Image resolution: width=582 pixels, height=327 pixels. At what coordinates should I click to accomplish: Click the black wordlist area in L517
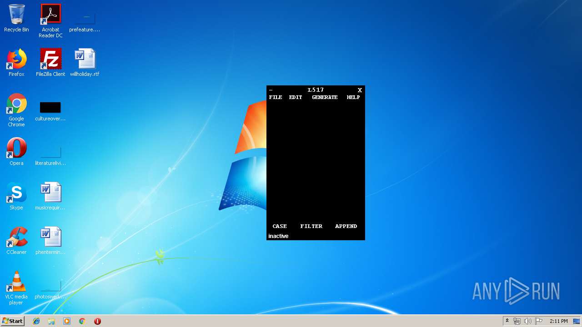point(316,161)
